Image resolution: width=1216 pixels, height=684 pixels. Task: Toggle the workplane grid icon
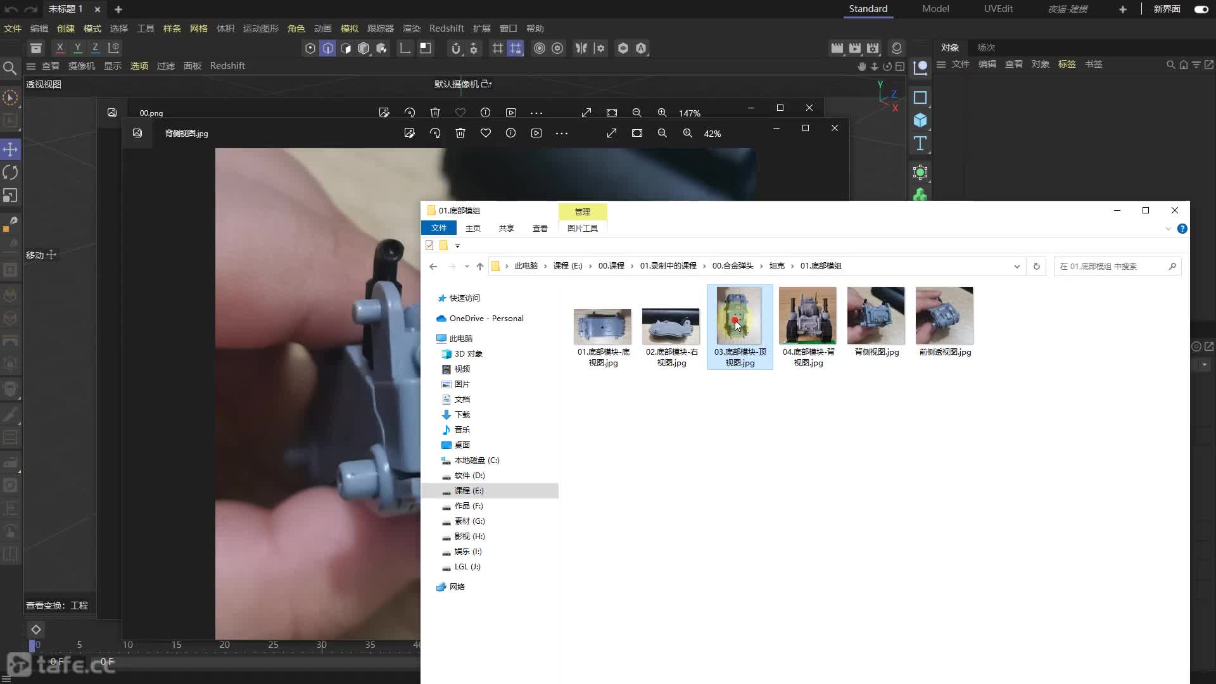498,48
